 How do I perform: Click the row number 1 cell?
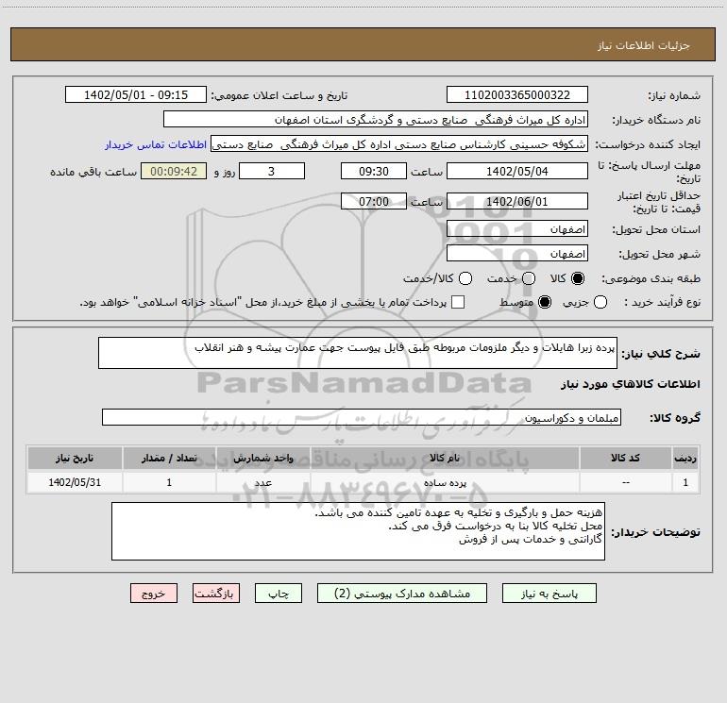pos(685,482)
